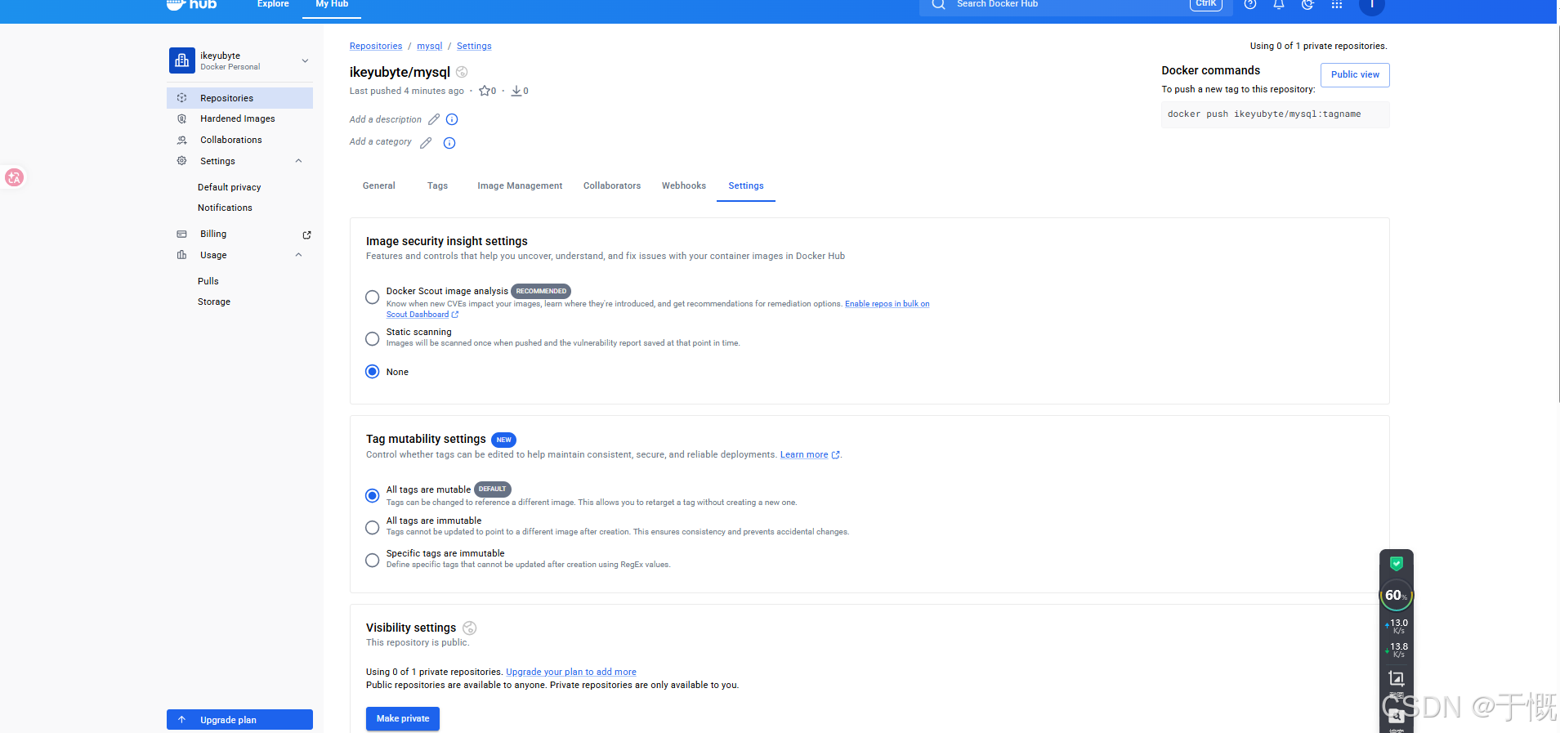Open the Collaborators tab
Screen dimensions: 1560x733
(x=612, y=185)
